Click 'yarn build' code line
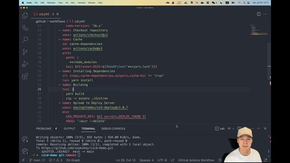This screenshot has width=290, height=163. (75, 94)
